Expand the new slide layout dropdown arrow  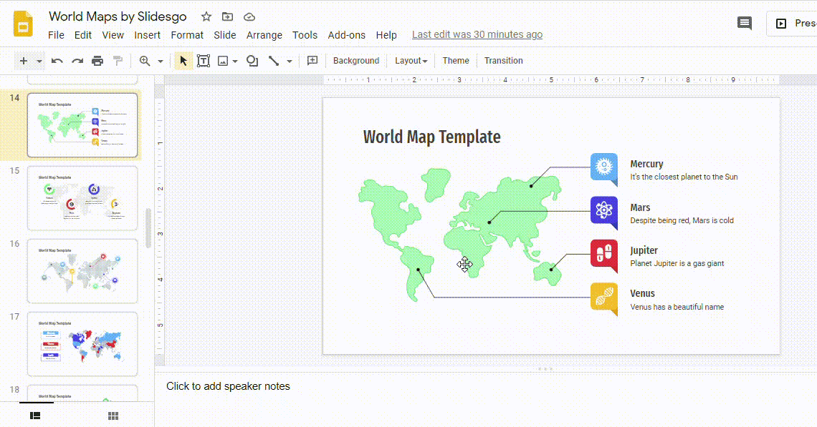click(39, 62)
